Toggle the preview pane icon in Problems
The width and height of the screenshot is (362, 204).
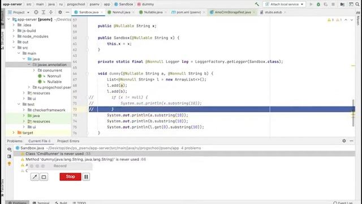(x=9, y=156)
